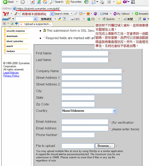Click the Print icon in toolbar
The width and height of the screenshot is (150, 166).
102,2
